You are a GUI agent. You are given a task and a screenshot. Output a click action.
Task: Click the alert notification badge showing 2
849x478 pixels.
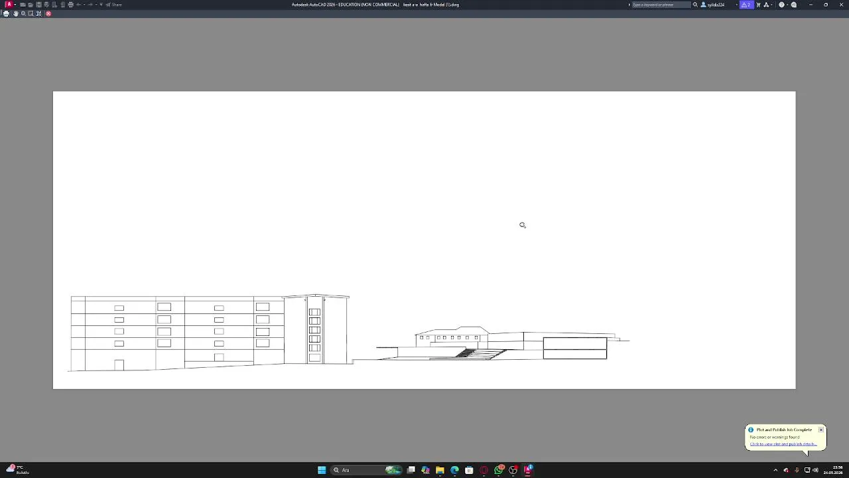point(747,5)
